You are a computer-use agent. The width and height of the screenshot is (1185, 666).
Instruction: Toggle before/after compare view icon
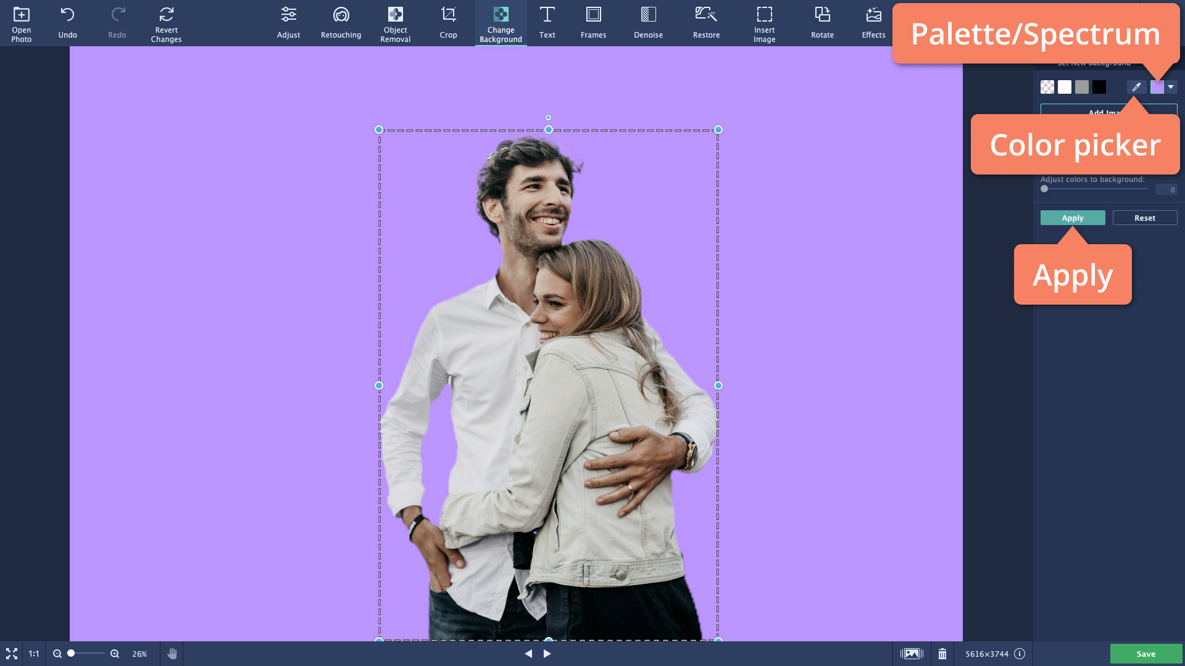coord(912,654)
